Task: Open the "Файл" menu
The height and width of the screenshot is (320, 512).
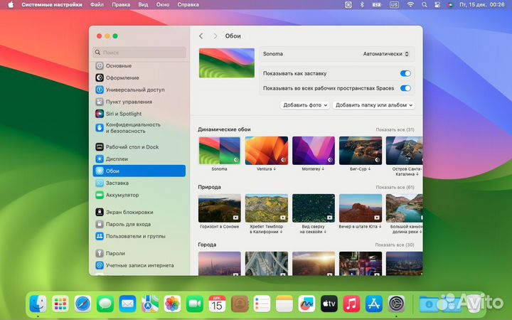Action: coord(97,4)
